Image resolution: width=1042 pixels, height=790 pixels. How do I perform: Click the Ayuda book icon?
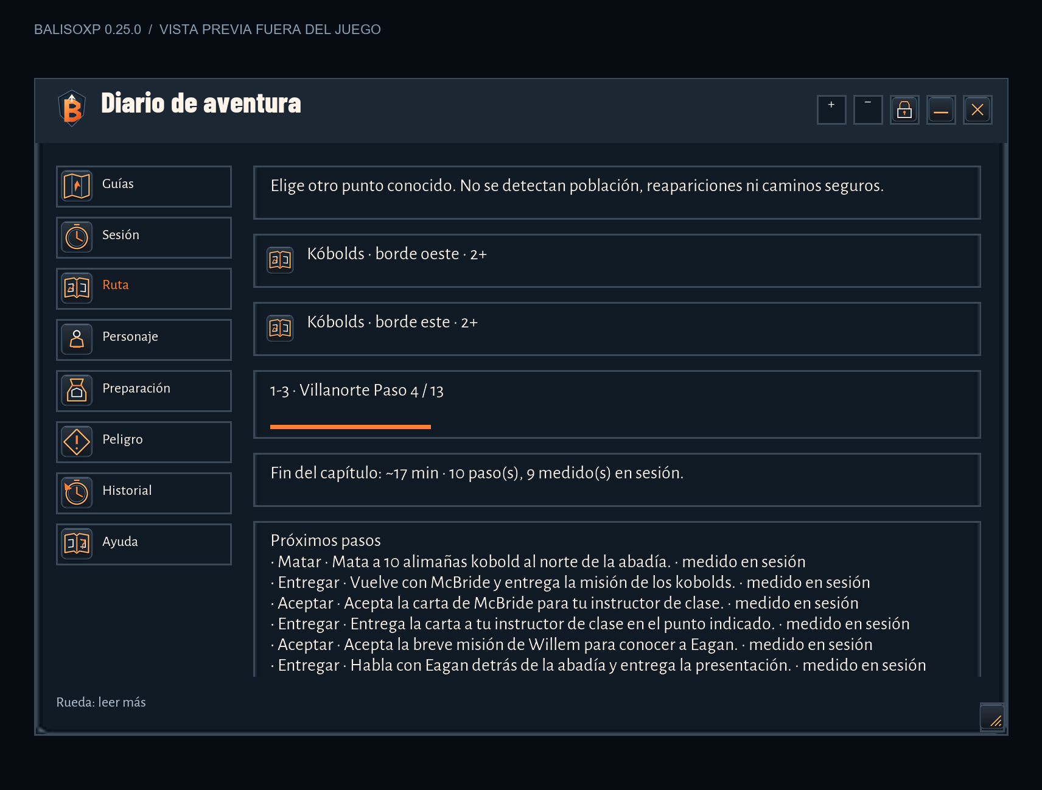coord(77,544)
